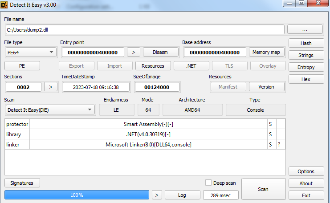Open the Resources section button
This screenshot has height=203, width=330.
pyautogui.click(x=153, y=66)
